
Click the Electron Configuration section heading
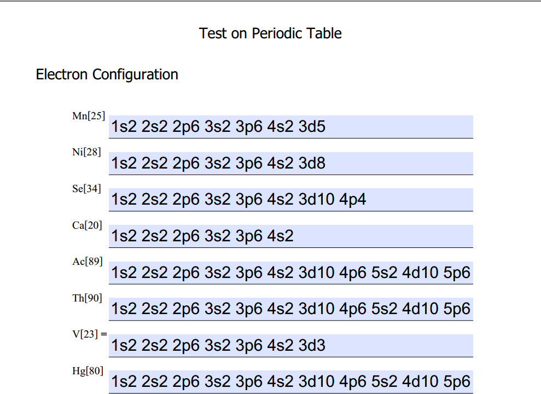point(107,74)
